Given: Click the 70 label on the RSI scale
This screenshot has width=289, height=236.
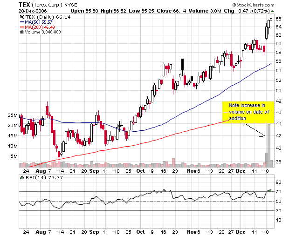Looking at the screenshot, I should (278, 192).
